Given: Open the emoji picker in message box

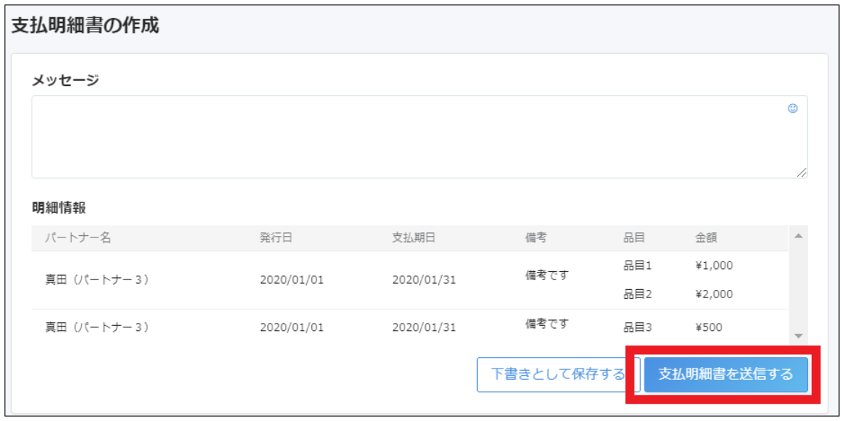Looking at the screenshot, I should coord(792,108).
